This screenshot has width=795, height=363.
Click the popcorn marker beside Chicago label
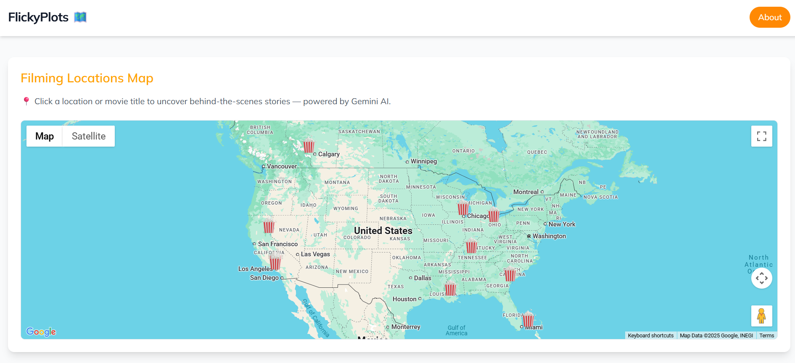click(494, 215)
